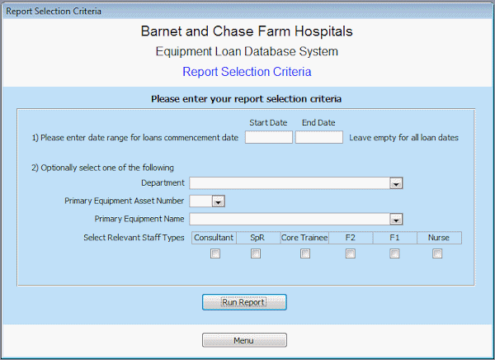Image resolution: width=495 pixels, height=360 pixels.
Task: Return to Menu via Menu button
Action: (244, 340)
